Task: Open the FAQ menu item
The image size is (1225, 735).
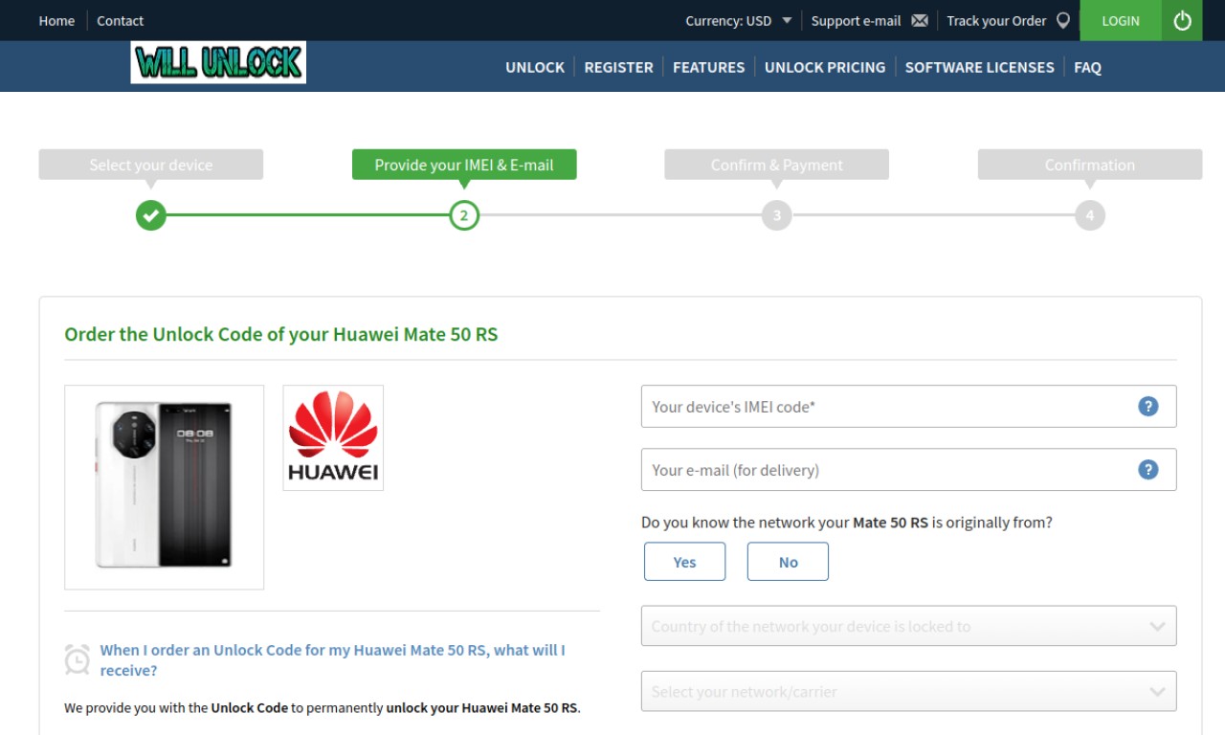Action: 1087,67
